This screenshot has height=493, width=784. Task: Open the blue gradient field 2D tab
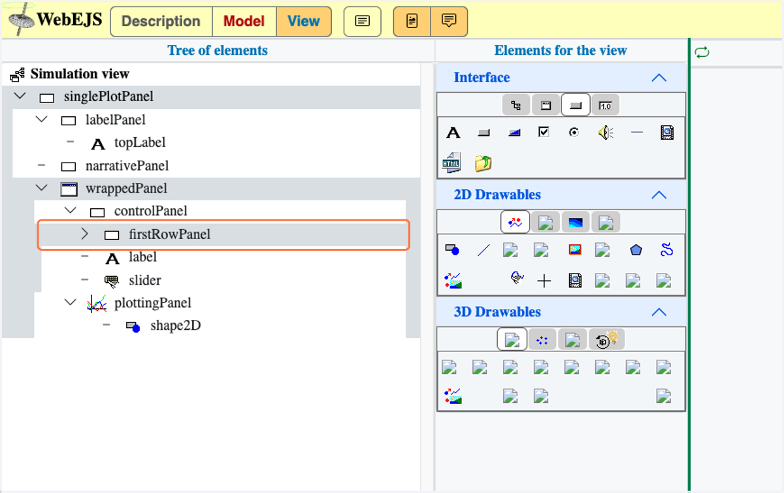click(x=576, y=223)
